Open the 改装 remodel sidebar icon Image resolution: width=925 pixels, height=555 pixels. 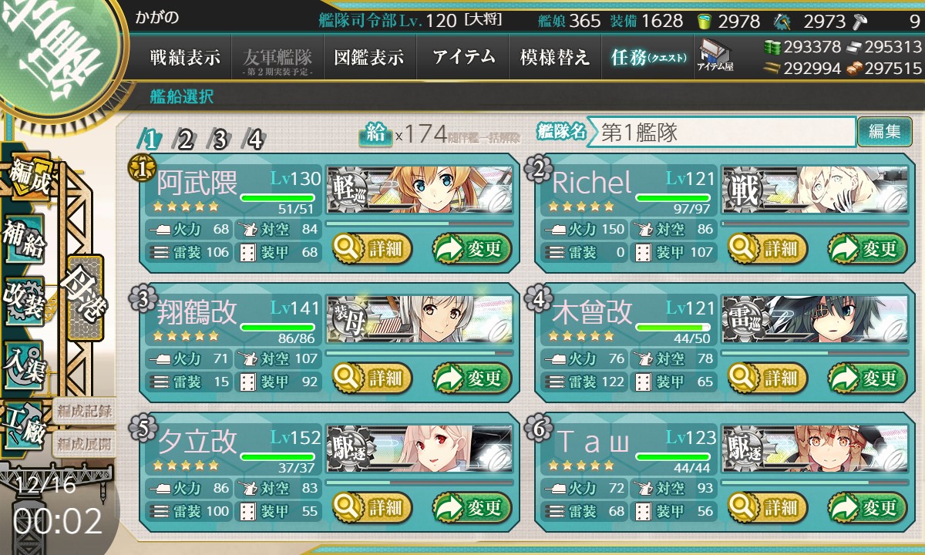point(25,301)
